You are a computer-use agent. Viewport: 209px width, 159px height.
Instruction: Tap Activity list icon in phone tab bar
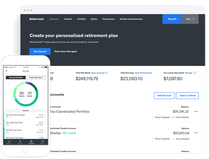[42, 142]
